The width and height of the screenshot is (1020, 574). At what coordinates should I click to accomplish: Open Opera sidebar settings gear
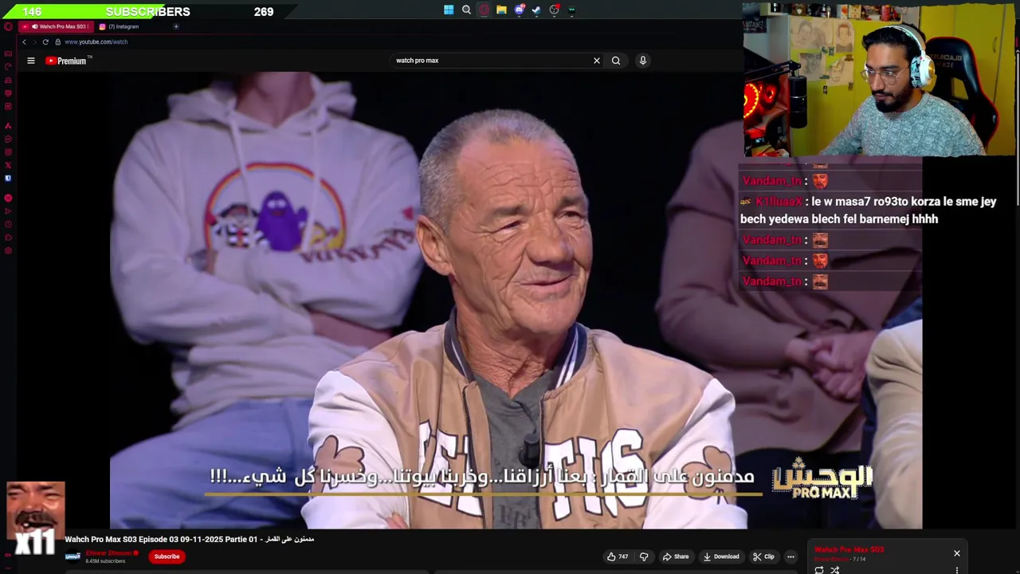9,250
